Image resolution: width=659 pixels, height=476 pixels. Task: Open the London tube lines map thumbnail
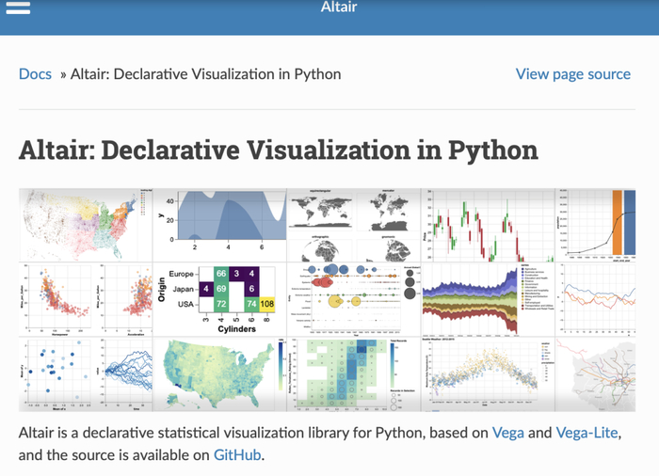pos(596,373)
